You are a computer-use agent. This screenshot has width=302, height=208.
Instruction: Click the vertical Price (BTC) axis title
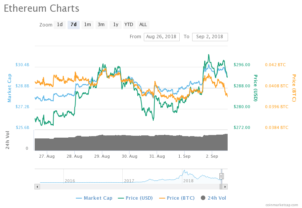(x=294, y=88)
